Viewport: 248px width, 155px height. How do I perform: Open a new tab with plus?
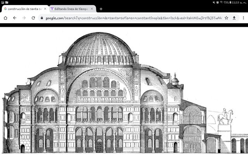click(101, 9)
